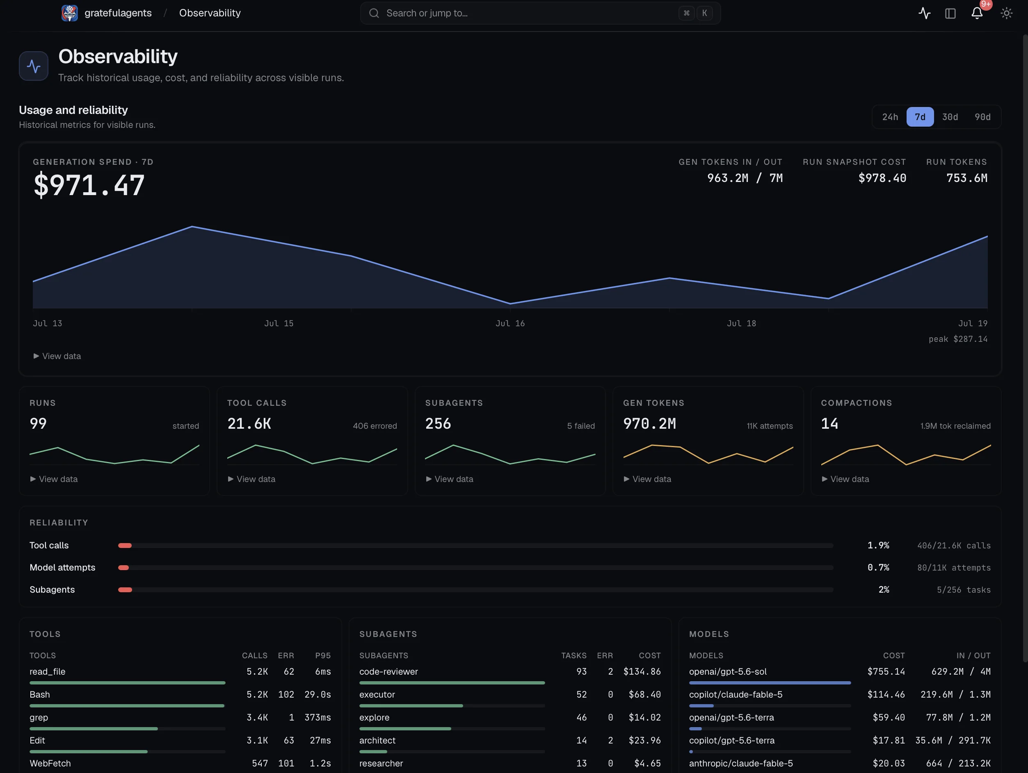Click the TASKS column header in Subagents
This screenshot has width=1028, height=773.
point(574,655)
